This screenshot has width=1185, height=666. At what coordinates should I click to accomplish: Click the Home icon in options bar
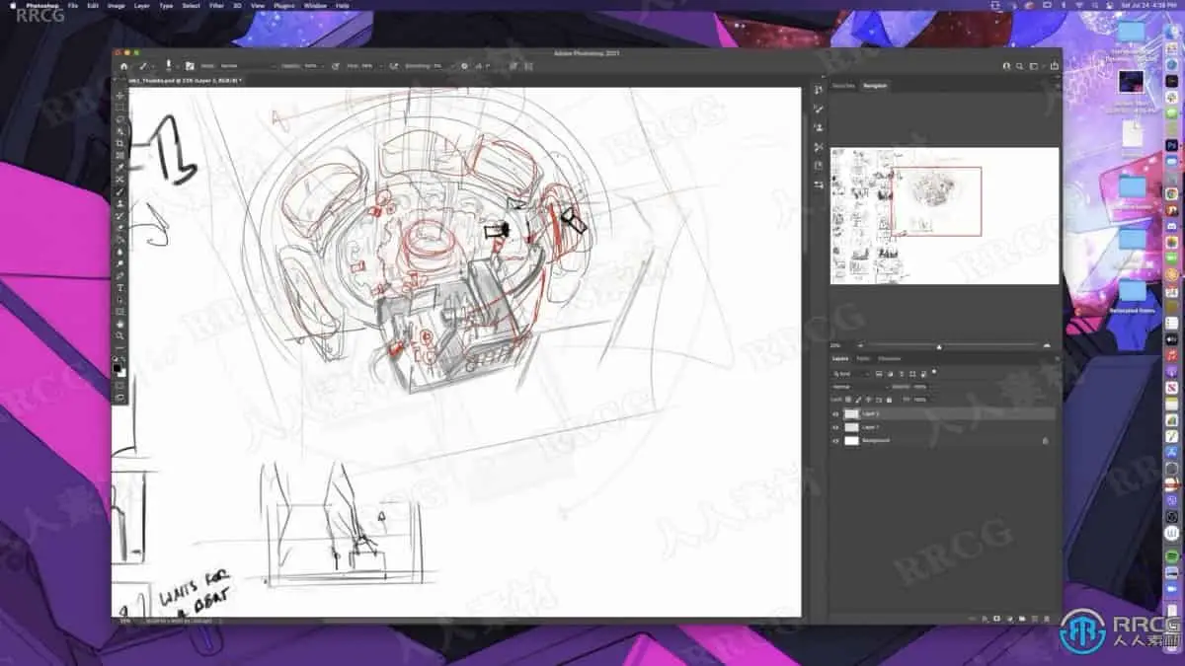point(123,66)
